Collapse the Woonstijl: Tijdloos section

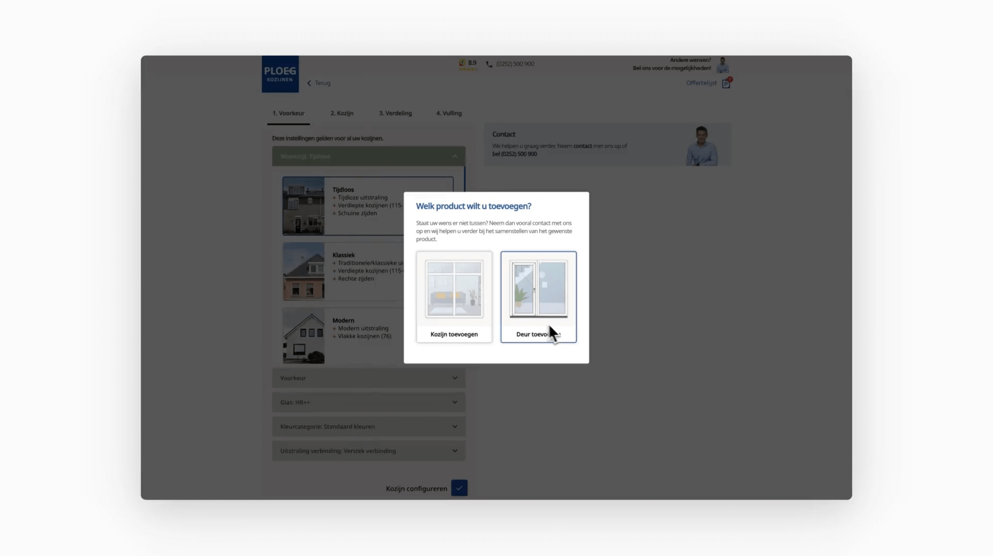[368, 157]
